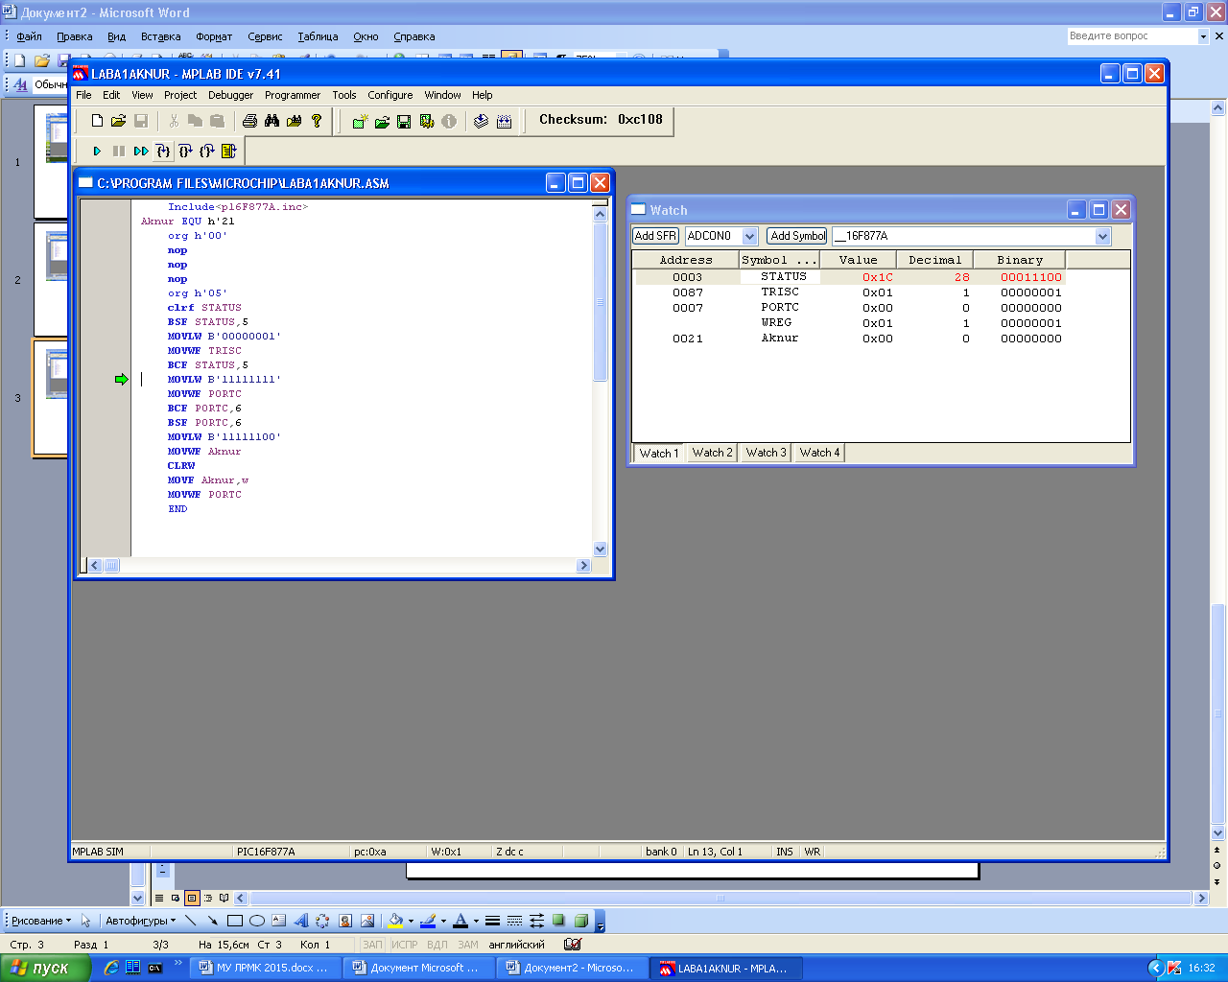Screen dimensions: 1228x982
Task: Click the Font Color A swatch
Action: (x=460, y=921)
